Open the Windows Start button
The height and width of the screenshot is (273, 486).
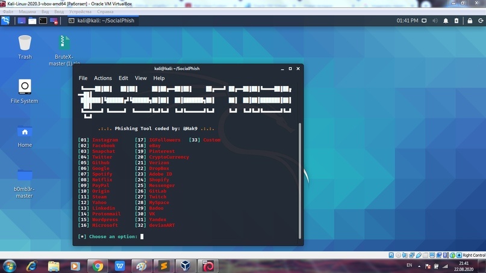(9, 266)
